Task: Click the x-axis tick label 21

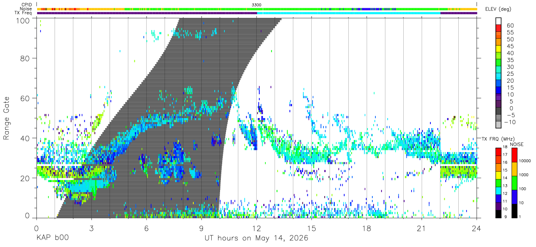Action: point(422,228)
